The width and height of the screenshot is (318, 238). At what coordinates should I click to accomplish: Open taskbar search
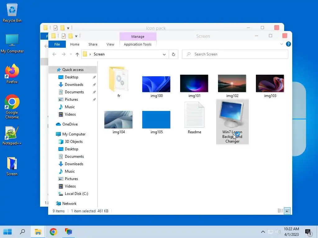tap(22, 232)
